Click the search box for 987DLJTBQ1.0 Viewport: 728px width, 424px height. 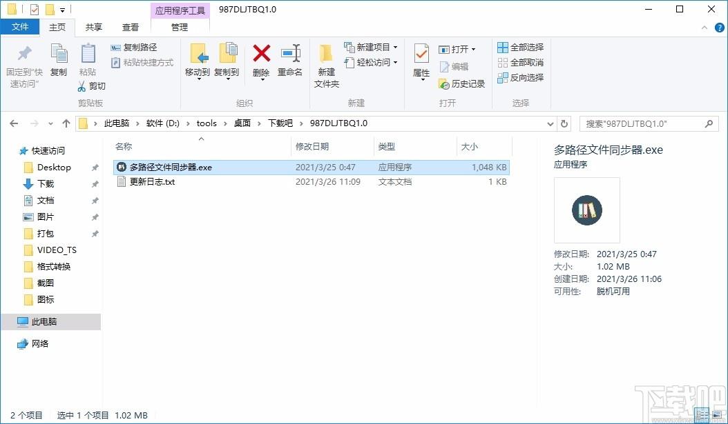[x=649, y=123]
